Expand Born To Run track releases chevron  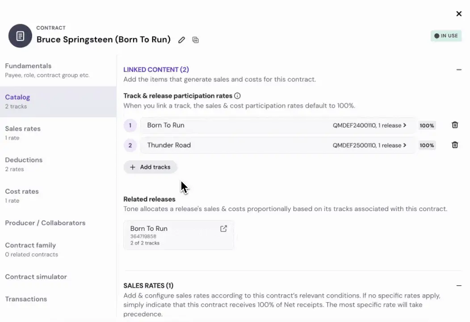click(x=405, y=125)
